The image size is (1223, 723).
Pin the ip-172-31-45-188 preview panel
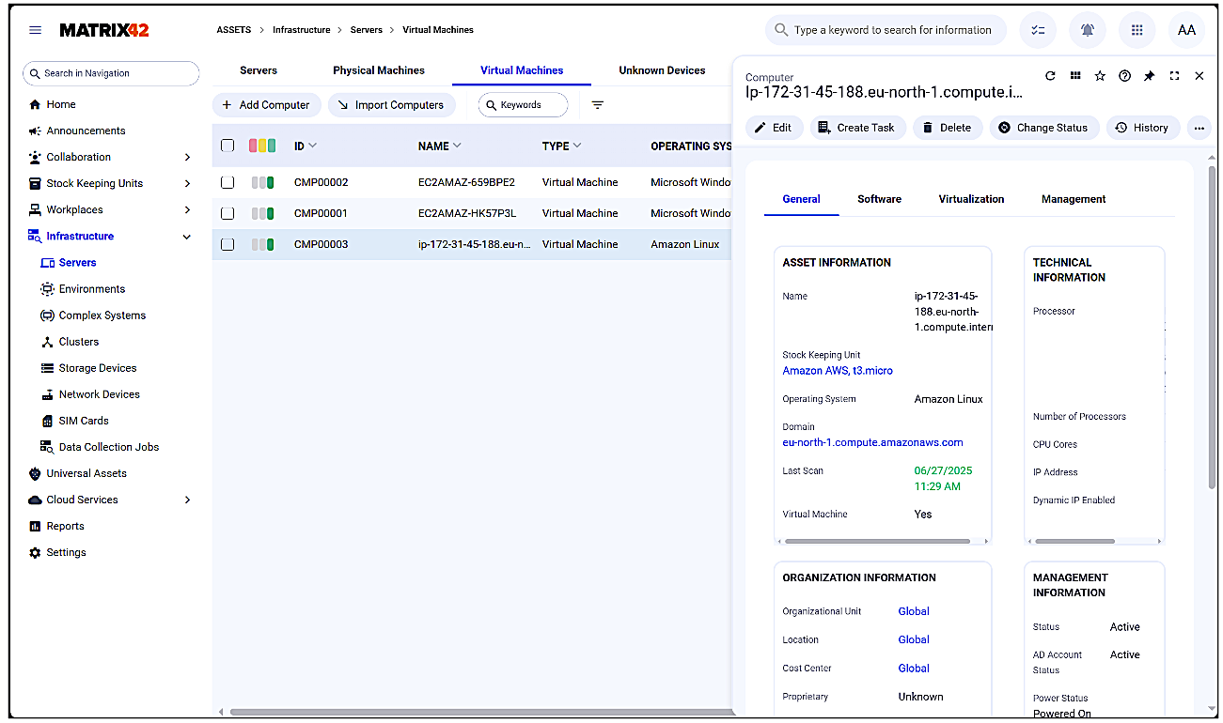point(1149,76)
